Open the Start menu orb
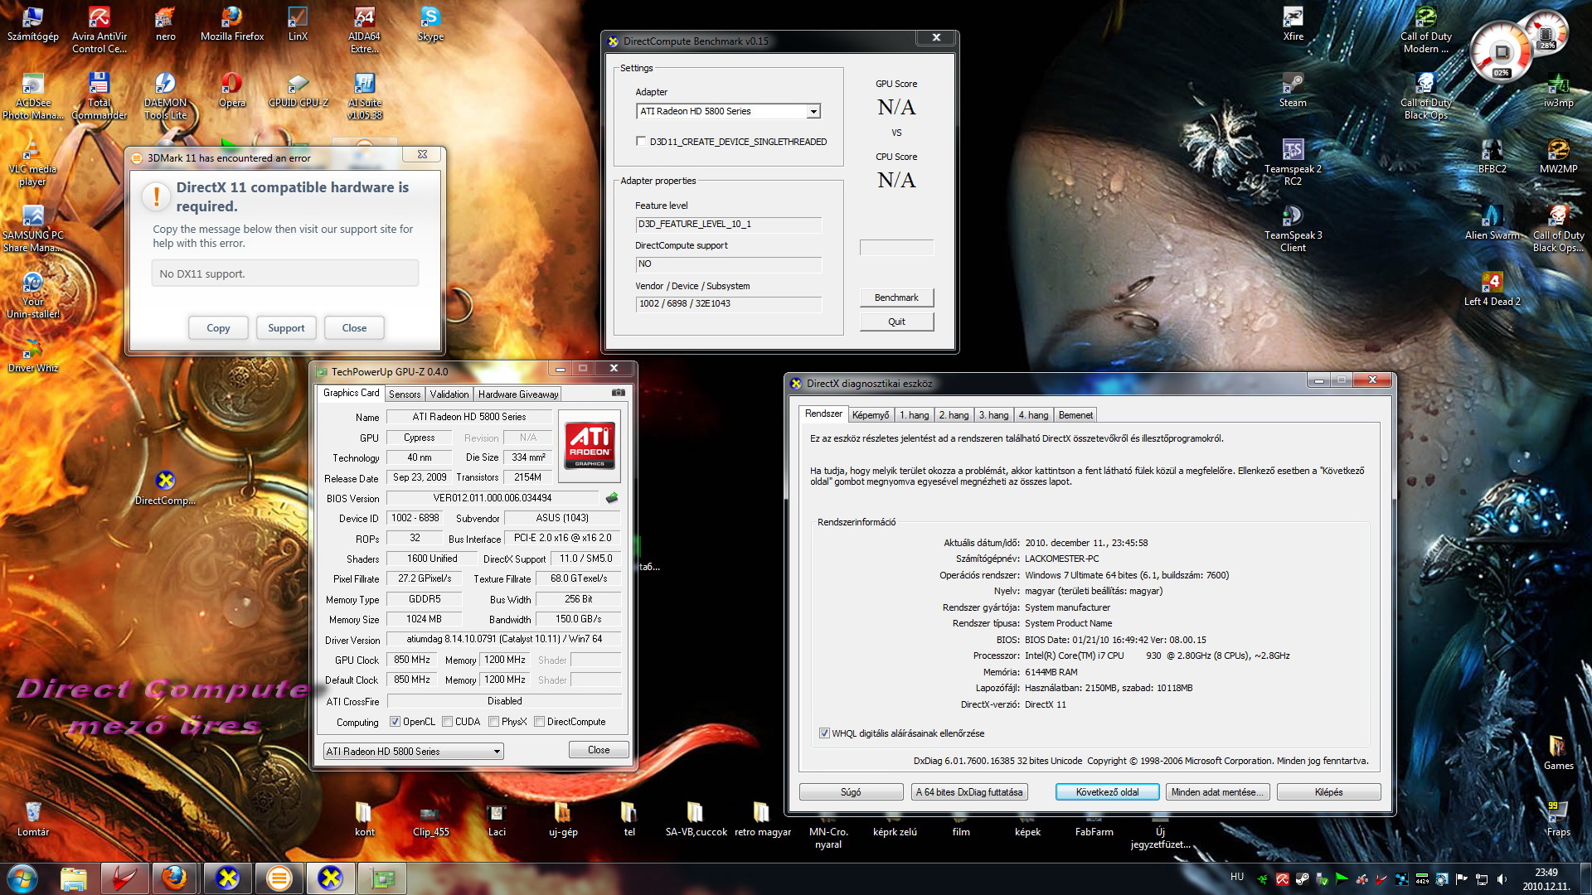1592x895 pixels. pos(22,878)
